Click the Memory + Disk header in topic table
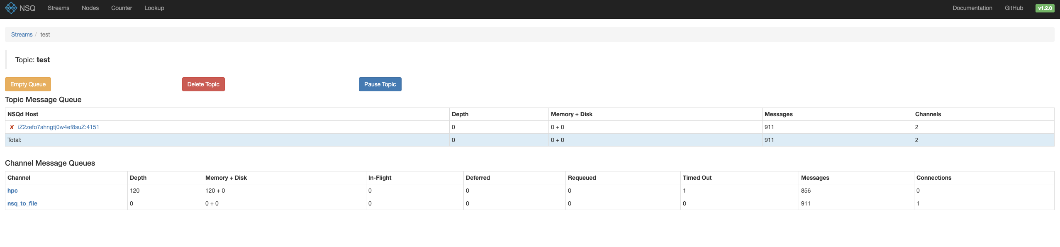This screenshot has width=1060, height=247. click(x=572, y=114)
